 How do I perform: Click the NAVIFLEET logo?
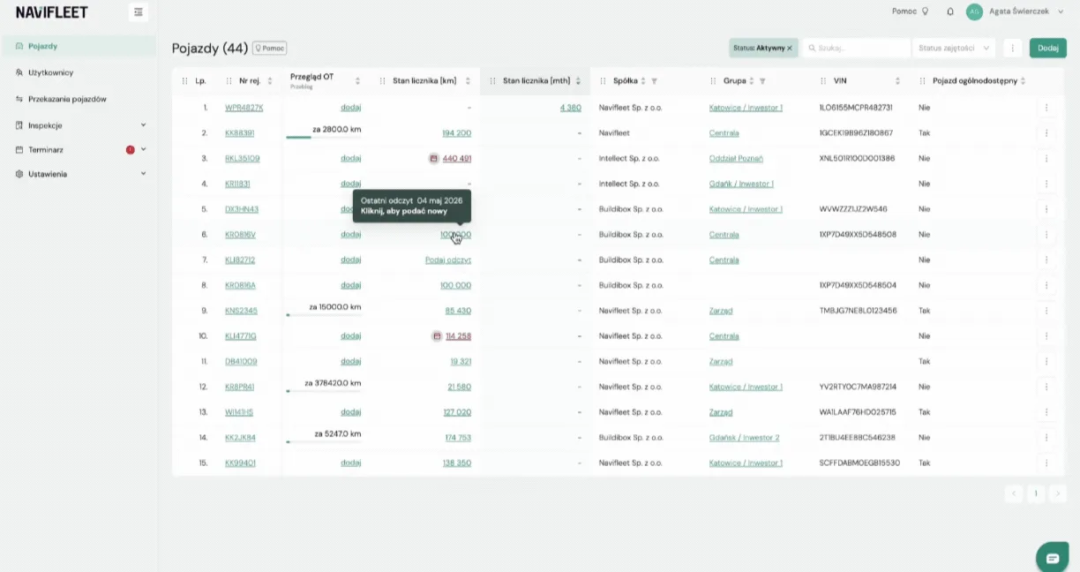[x=52, y=12]
